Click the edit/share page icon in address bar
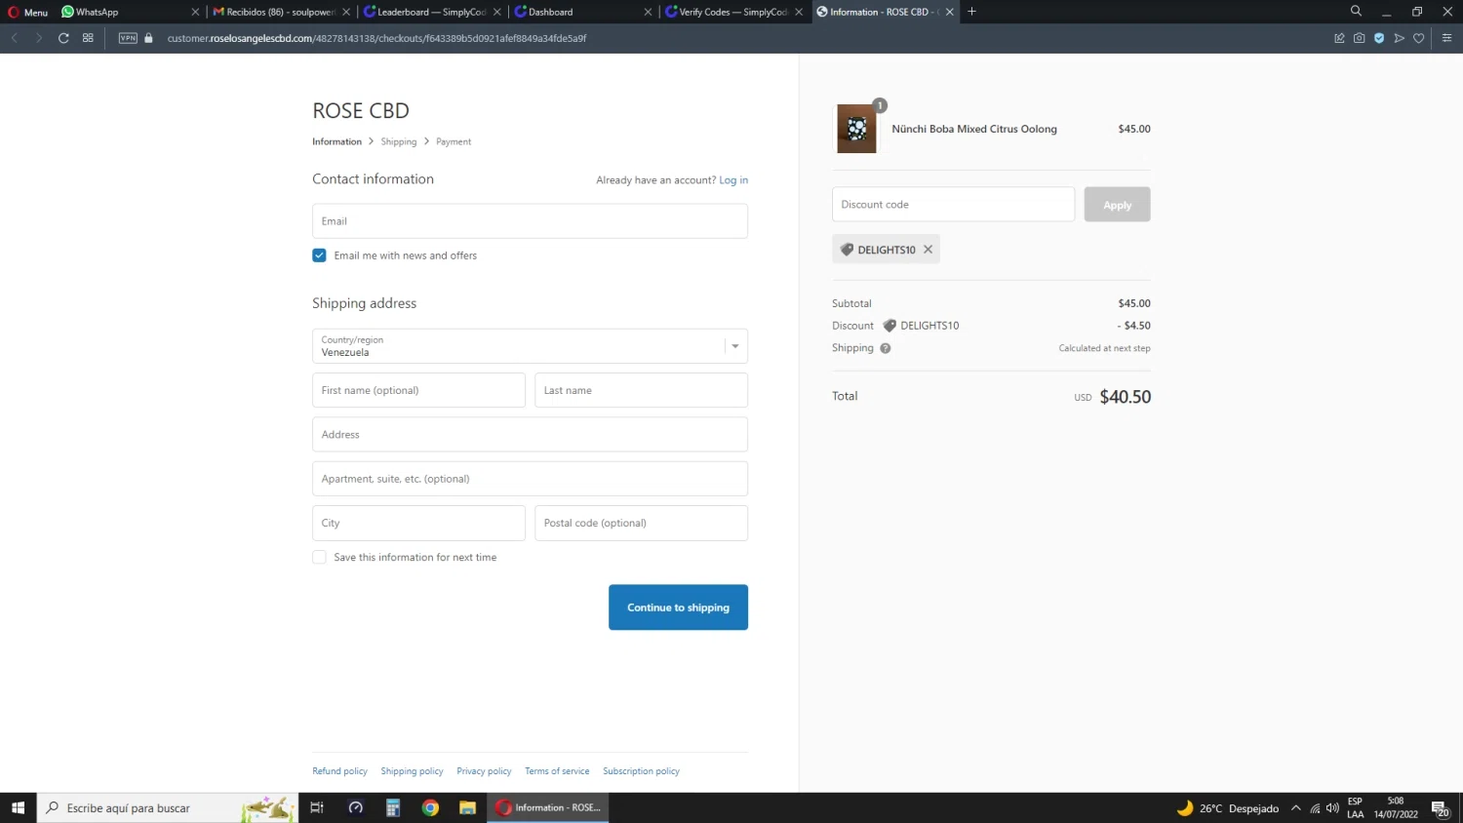This screenshot has height=823, width=1463. coord(1339,38)
